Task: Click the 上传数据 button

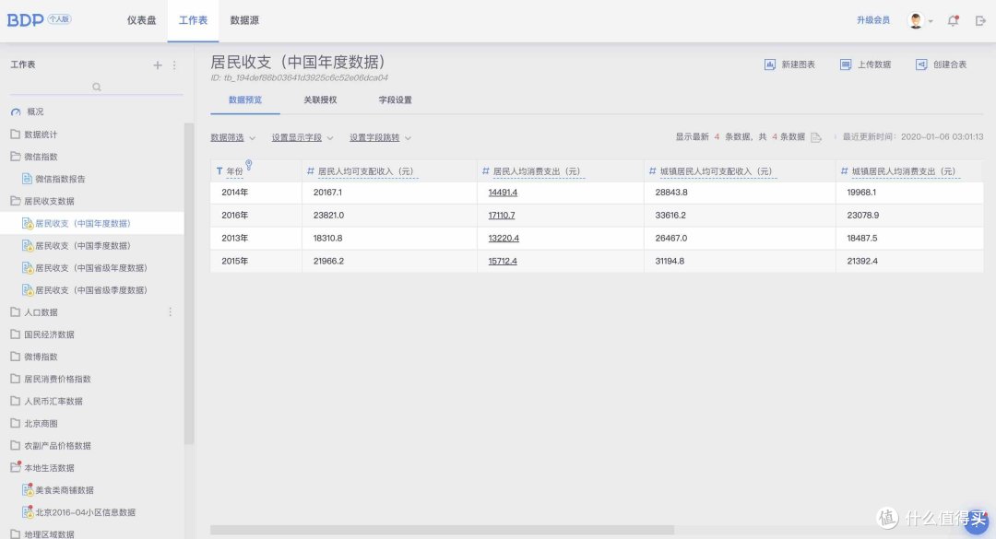Action: point(865,64)
